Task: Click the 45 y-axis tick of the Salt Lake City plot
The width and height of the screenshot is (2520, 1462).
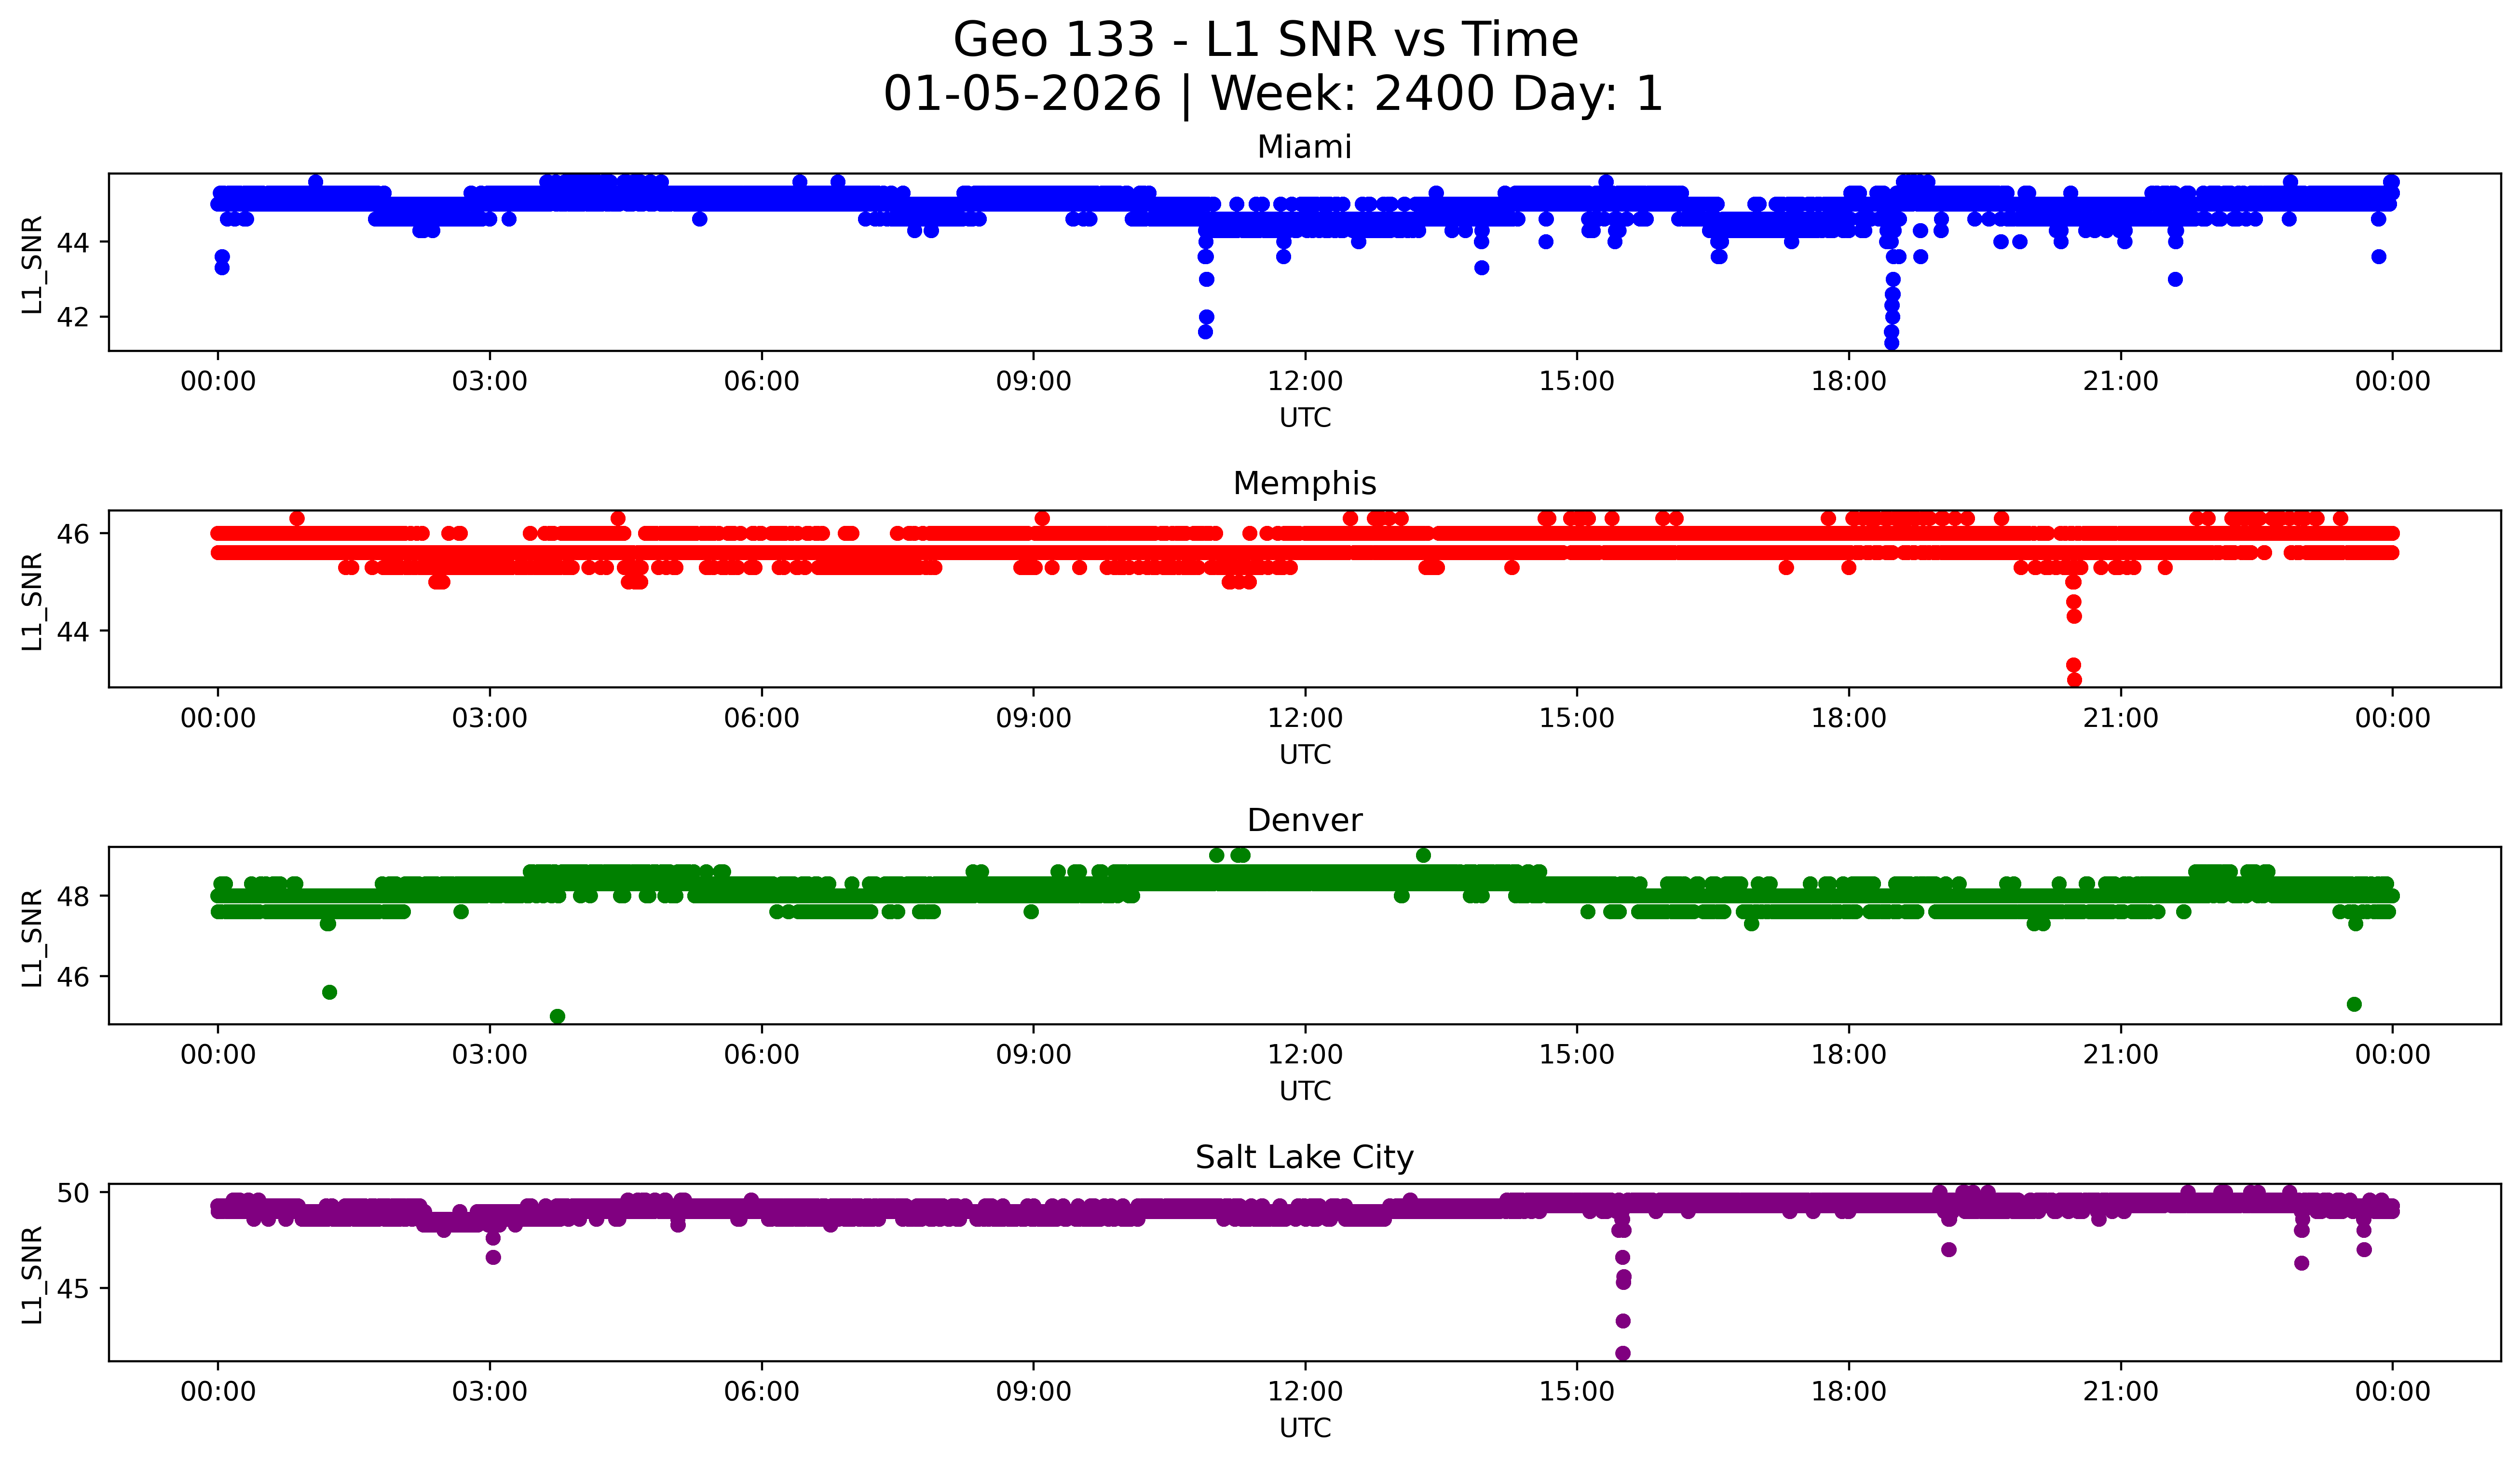Action: tap(73, 1289)
